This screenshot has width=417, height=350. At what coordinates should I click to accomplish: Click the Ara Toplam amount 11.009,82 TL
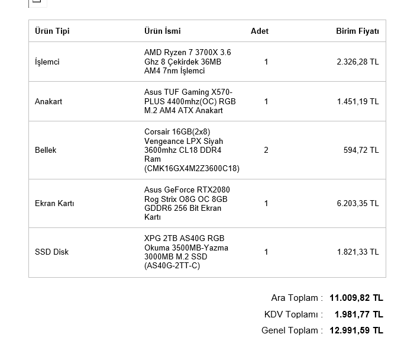point(356,298)
